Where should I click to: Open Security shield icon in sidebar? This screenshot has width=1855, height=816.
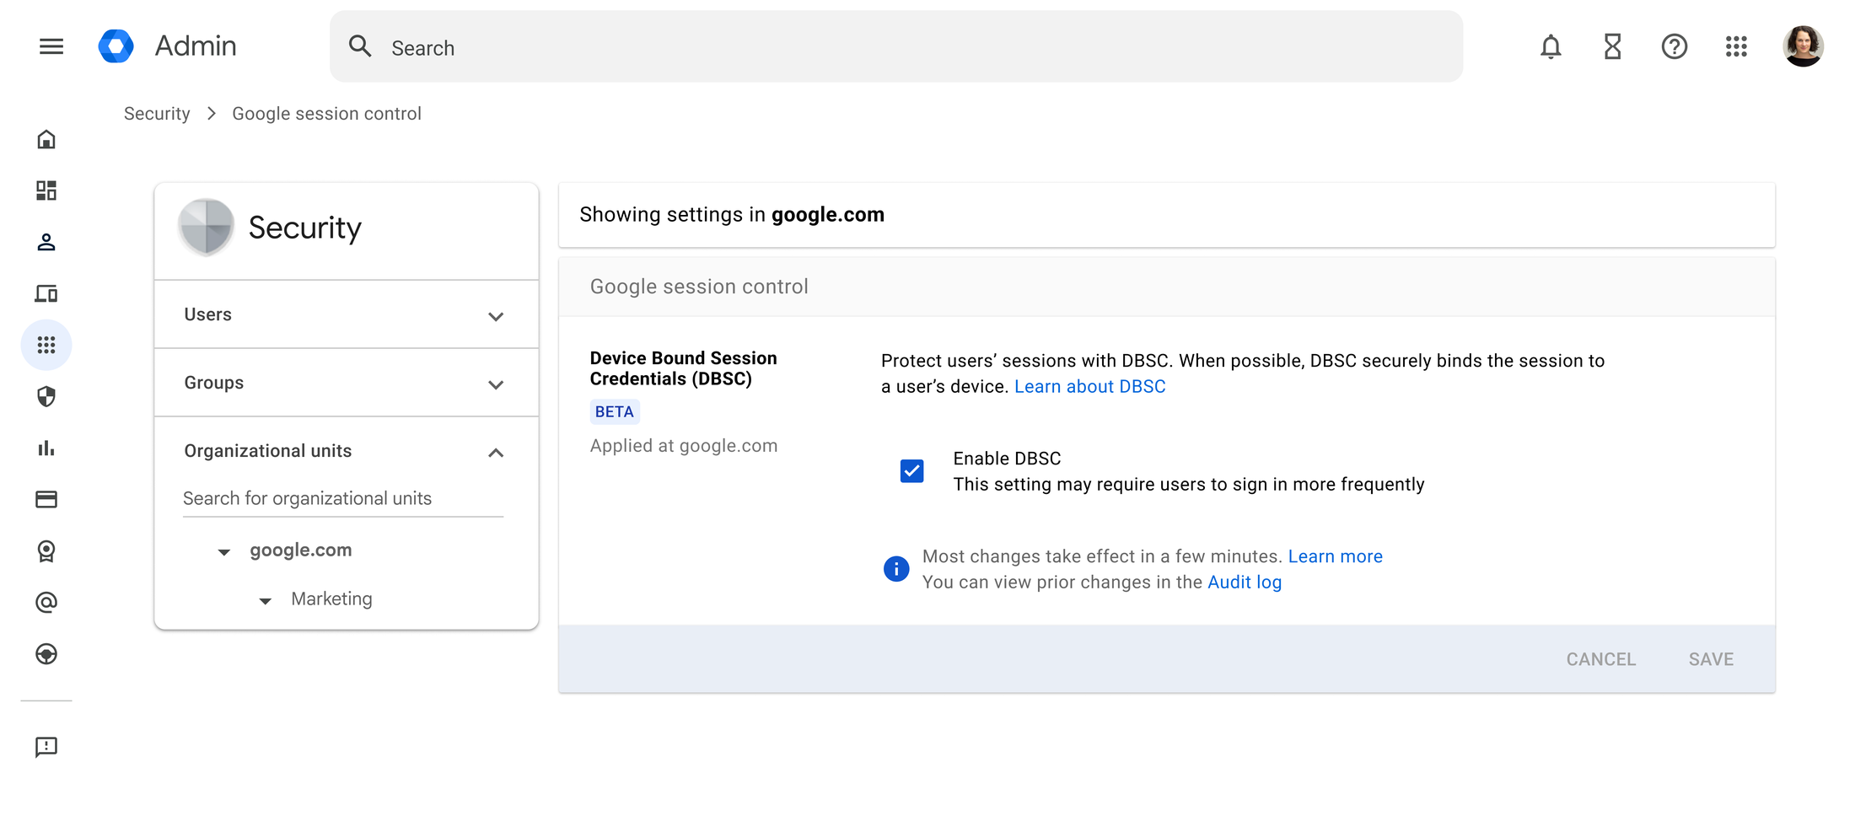click(x=46, y=396)
